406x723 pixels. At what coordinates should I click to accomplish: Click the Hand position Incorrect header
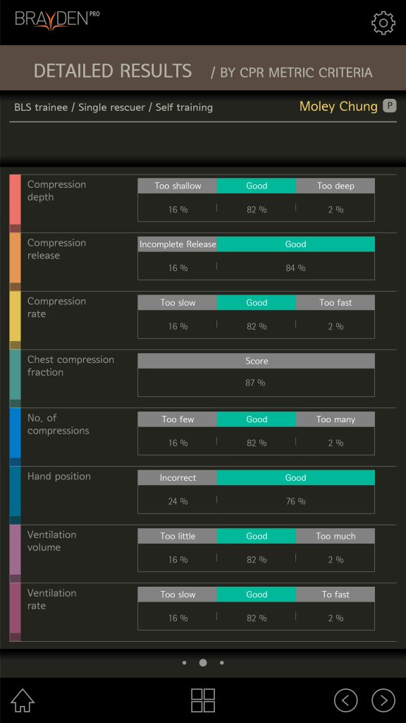click(177, 478)
